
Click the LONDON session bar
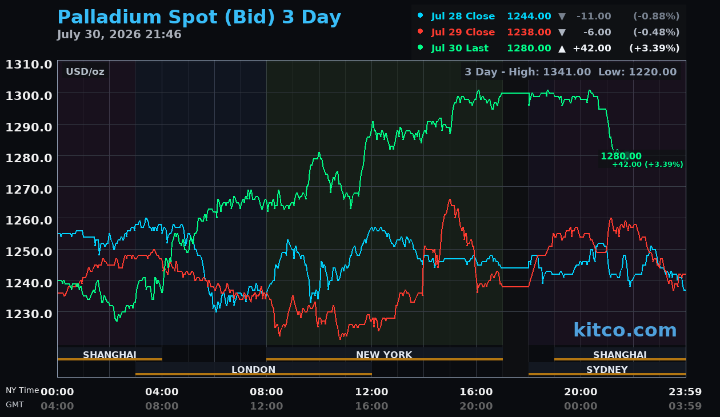254,369
